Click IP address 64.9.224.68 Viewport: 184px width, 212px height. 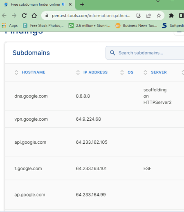pyautogui.click(x=88, y=119)
